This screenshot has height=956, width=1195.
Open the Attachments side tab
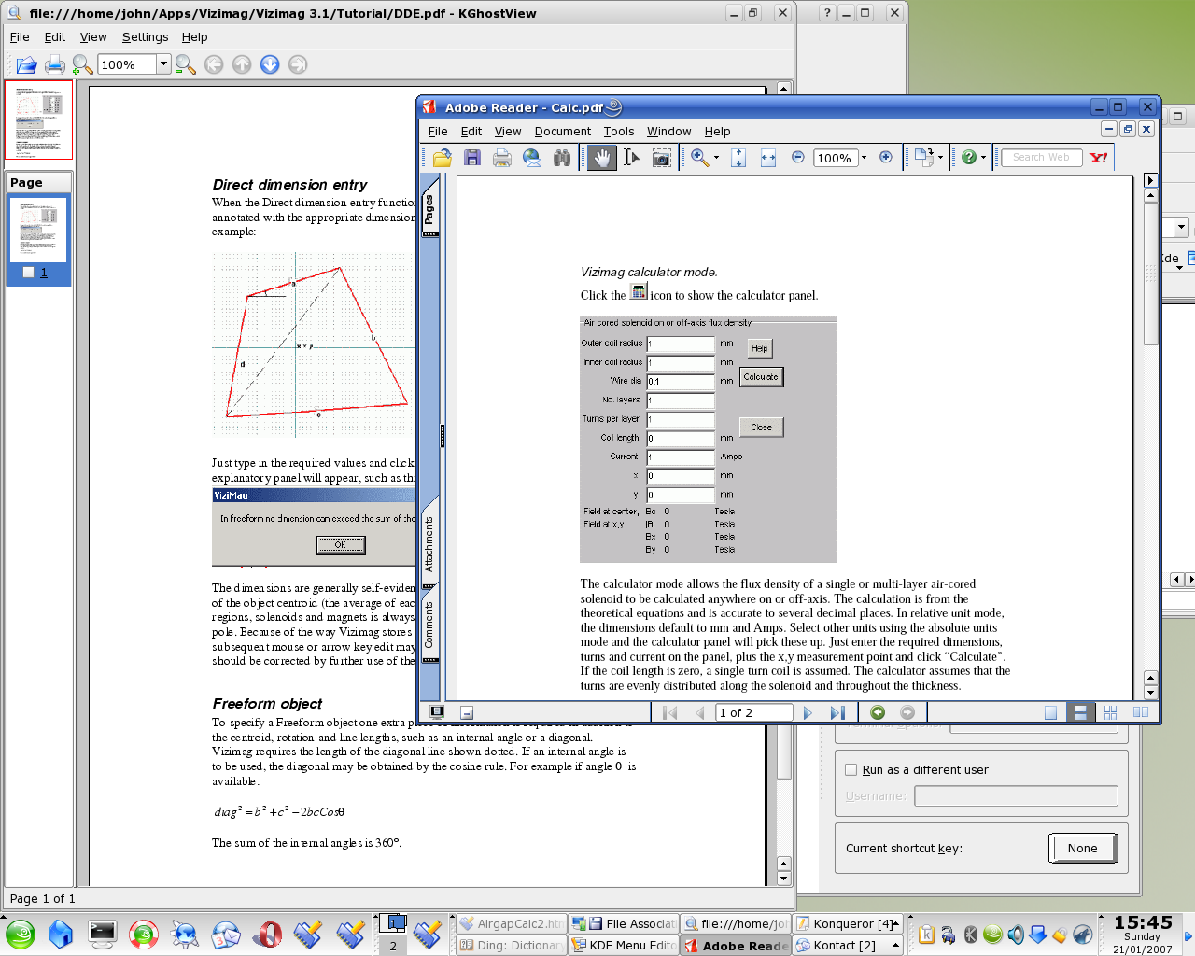(429, 544)
